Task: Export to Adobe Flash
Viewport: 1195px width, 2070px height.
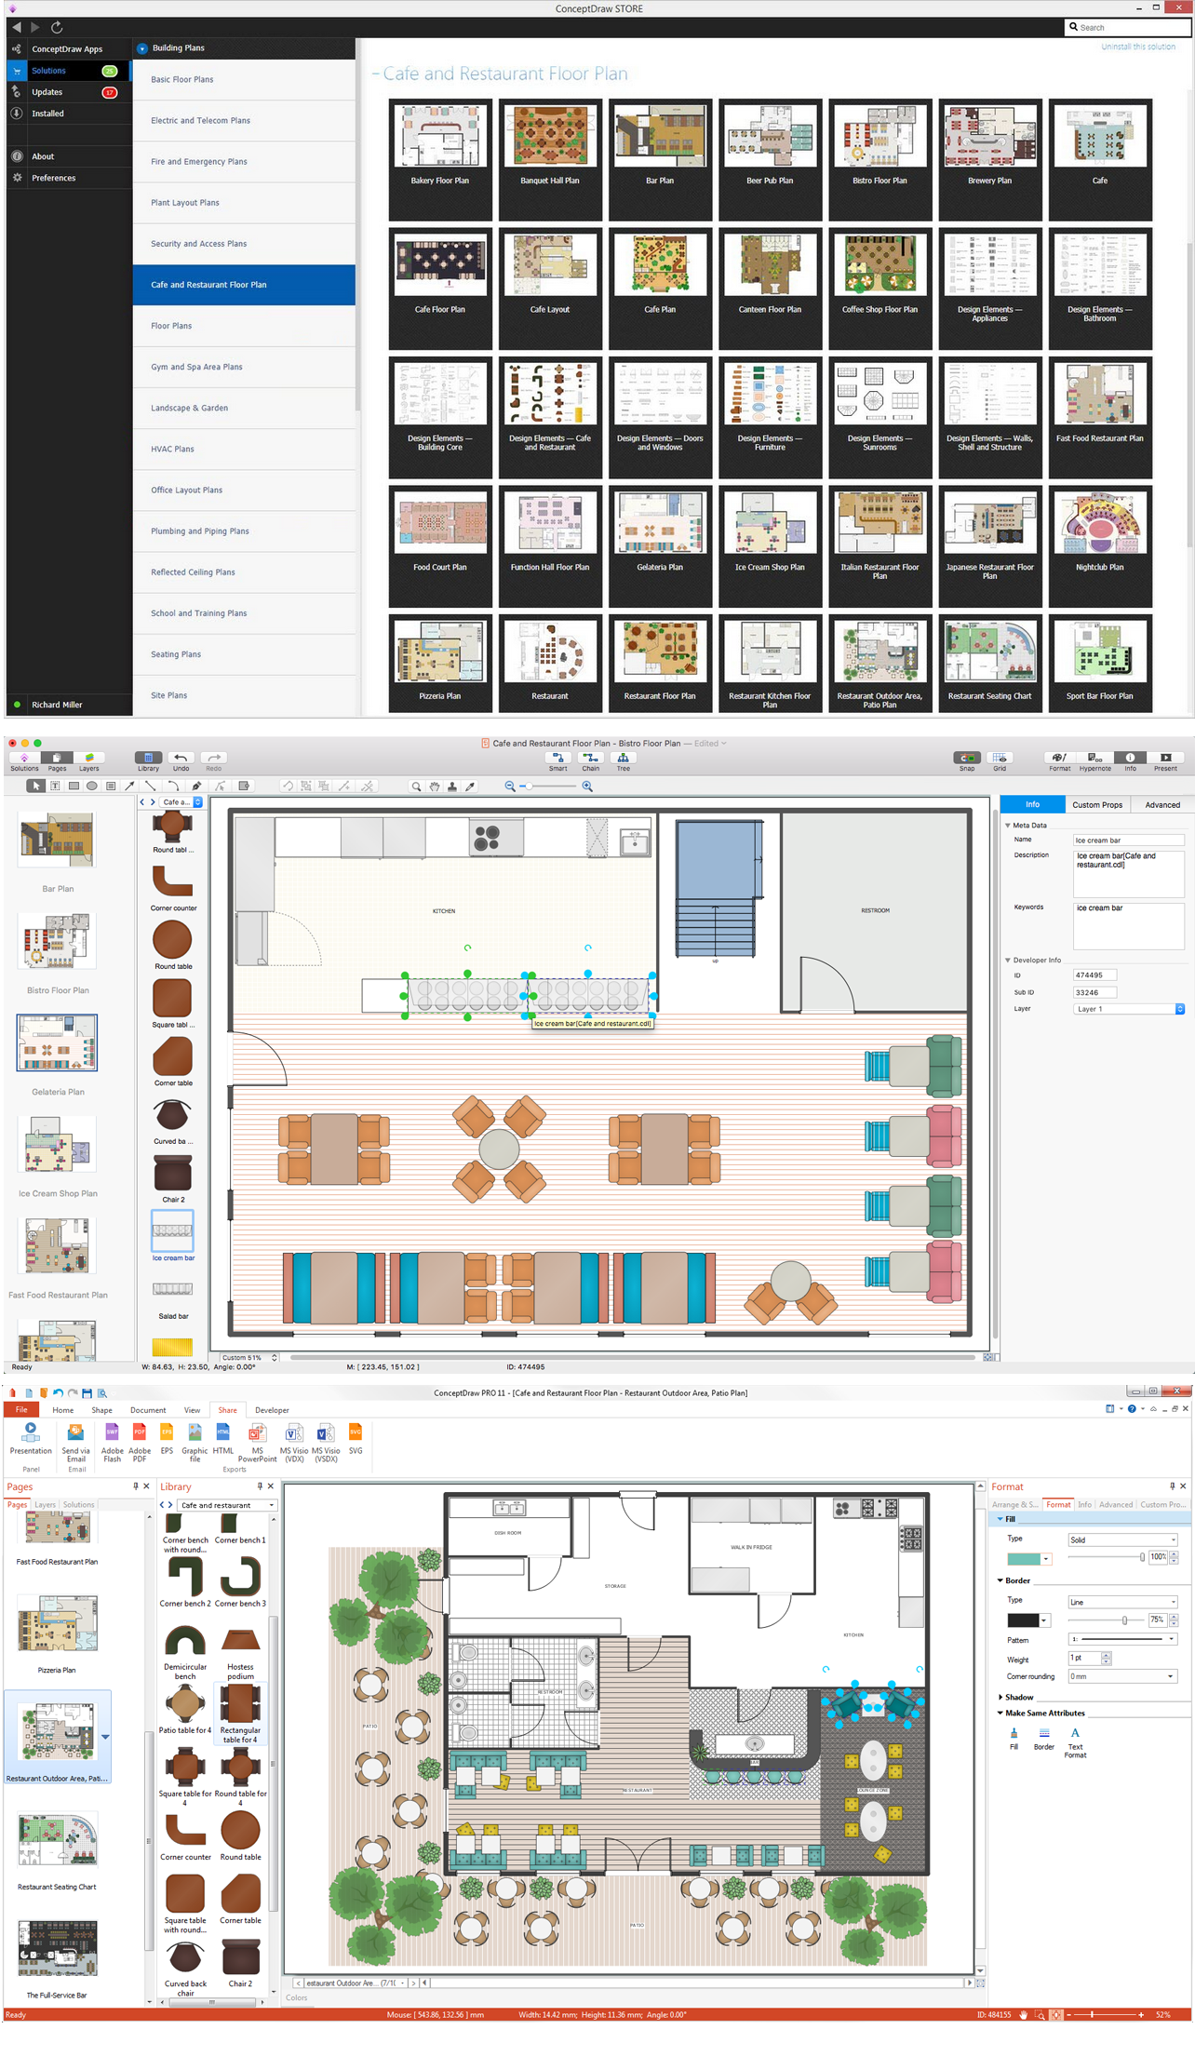Action: (x=112, y=1442)
